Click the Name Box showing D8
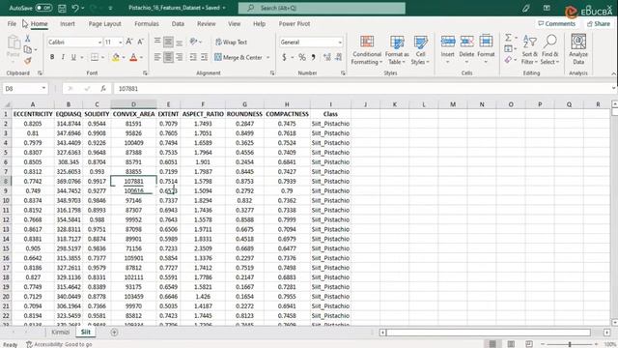Screen dimensions: 618x348 point(25,88)
